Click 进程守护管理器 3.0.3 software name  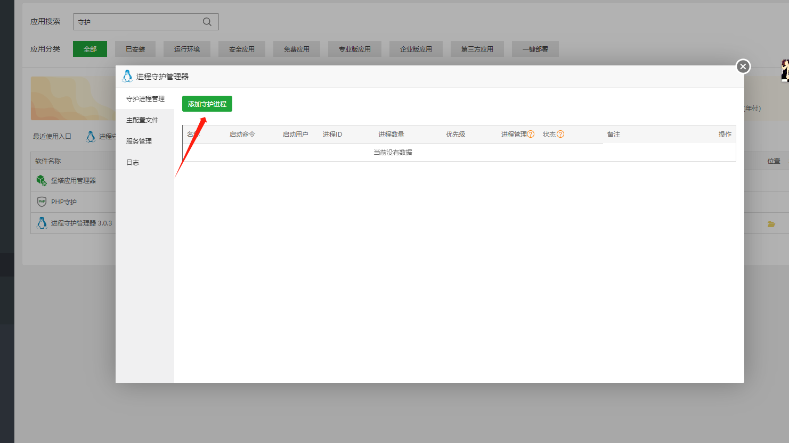82,223
